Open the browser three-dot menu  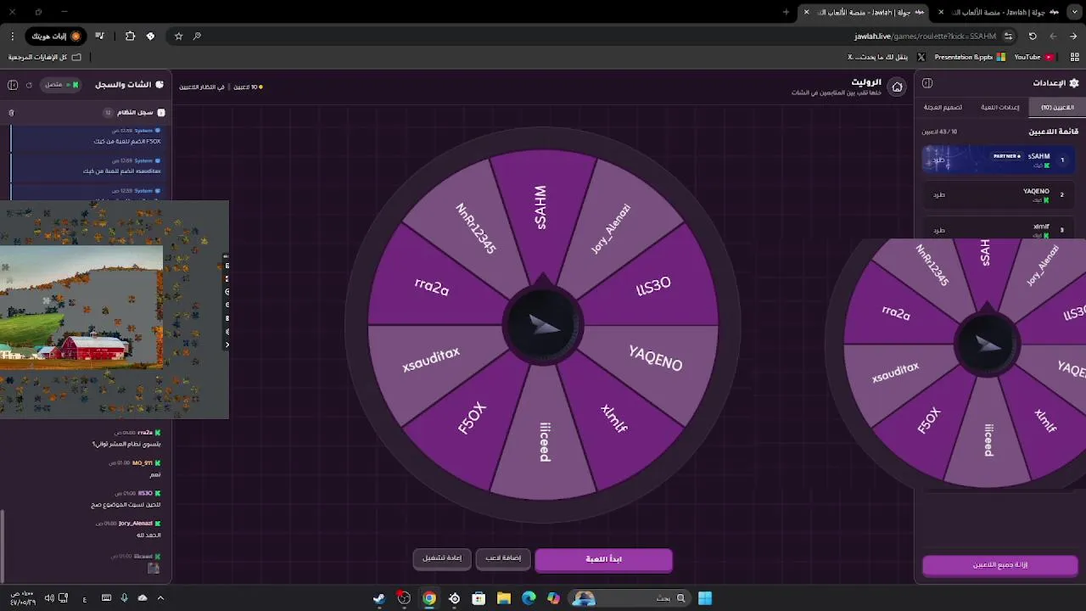click(x=12, y=36)
